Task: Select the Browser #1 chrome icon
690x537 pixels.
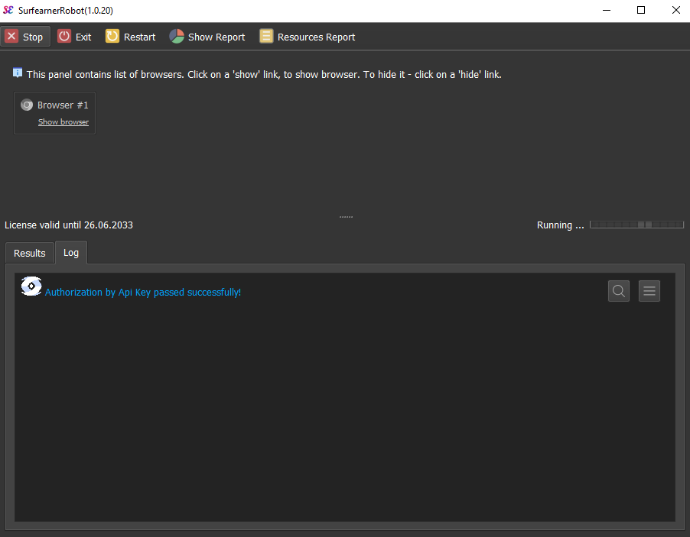Action: coord(27,105)
